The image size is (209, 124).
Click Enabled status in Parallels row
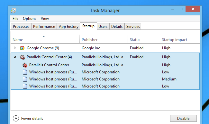(137, 57)
